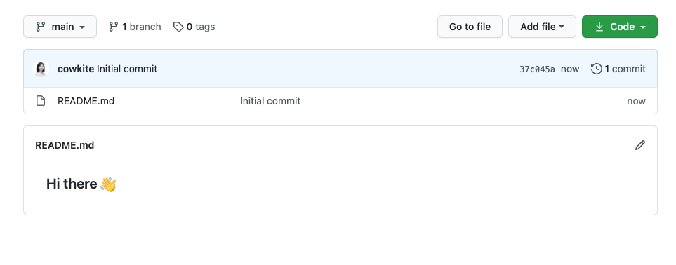Click the download icon on Code button
Image resolution: width=676 pixels, height=265 pixels.
pyautogui.click(x=599, y=27)
